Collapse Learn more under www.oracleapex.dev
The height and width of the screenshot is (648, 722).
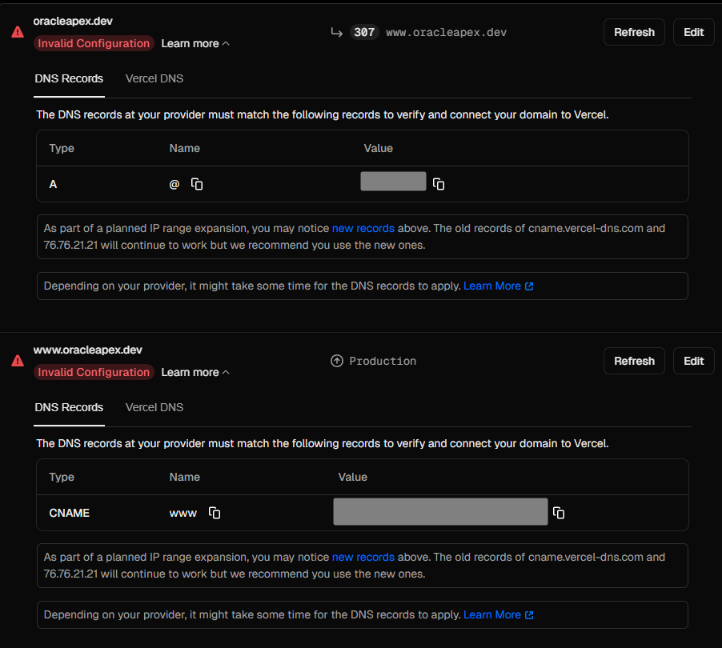click(x=195, y=372)
